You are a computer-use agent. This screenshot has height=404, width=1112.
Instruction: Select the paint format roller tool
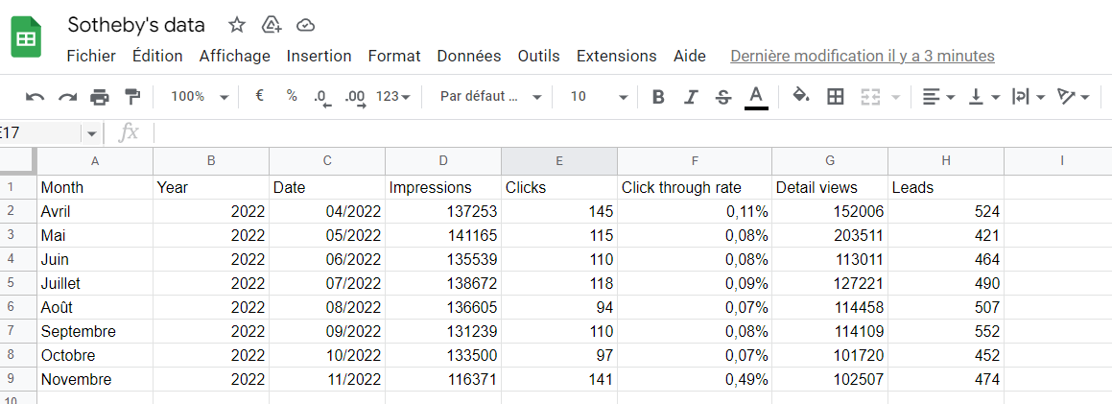[132, 97]
